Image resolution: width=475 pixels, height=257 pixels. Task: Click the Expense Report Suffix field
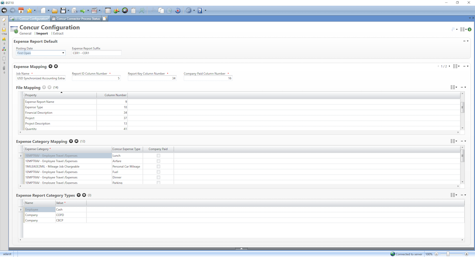click(97, 53)
